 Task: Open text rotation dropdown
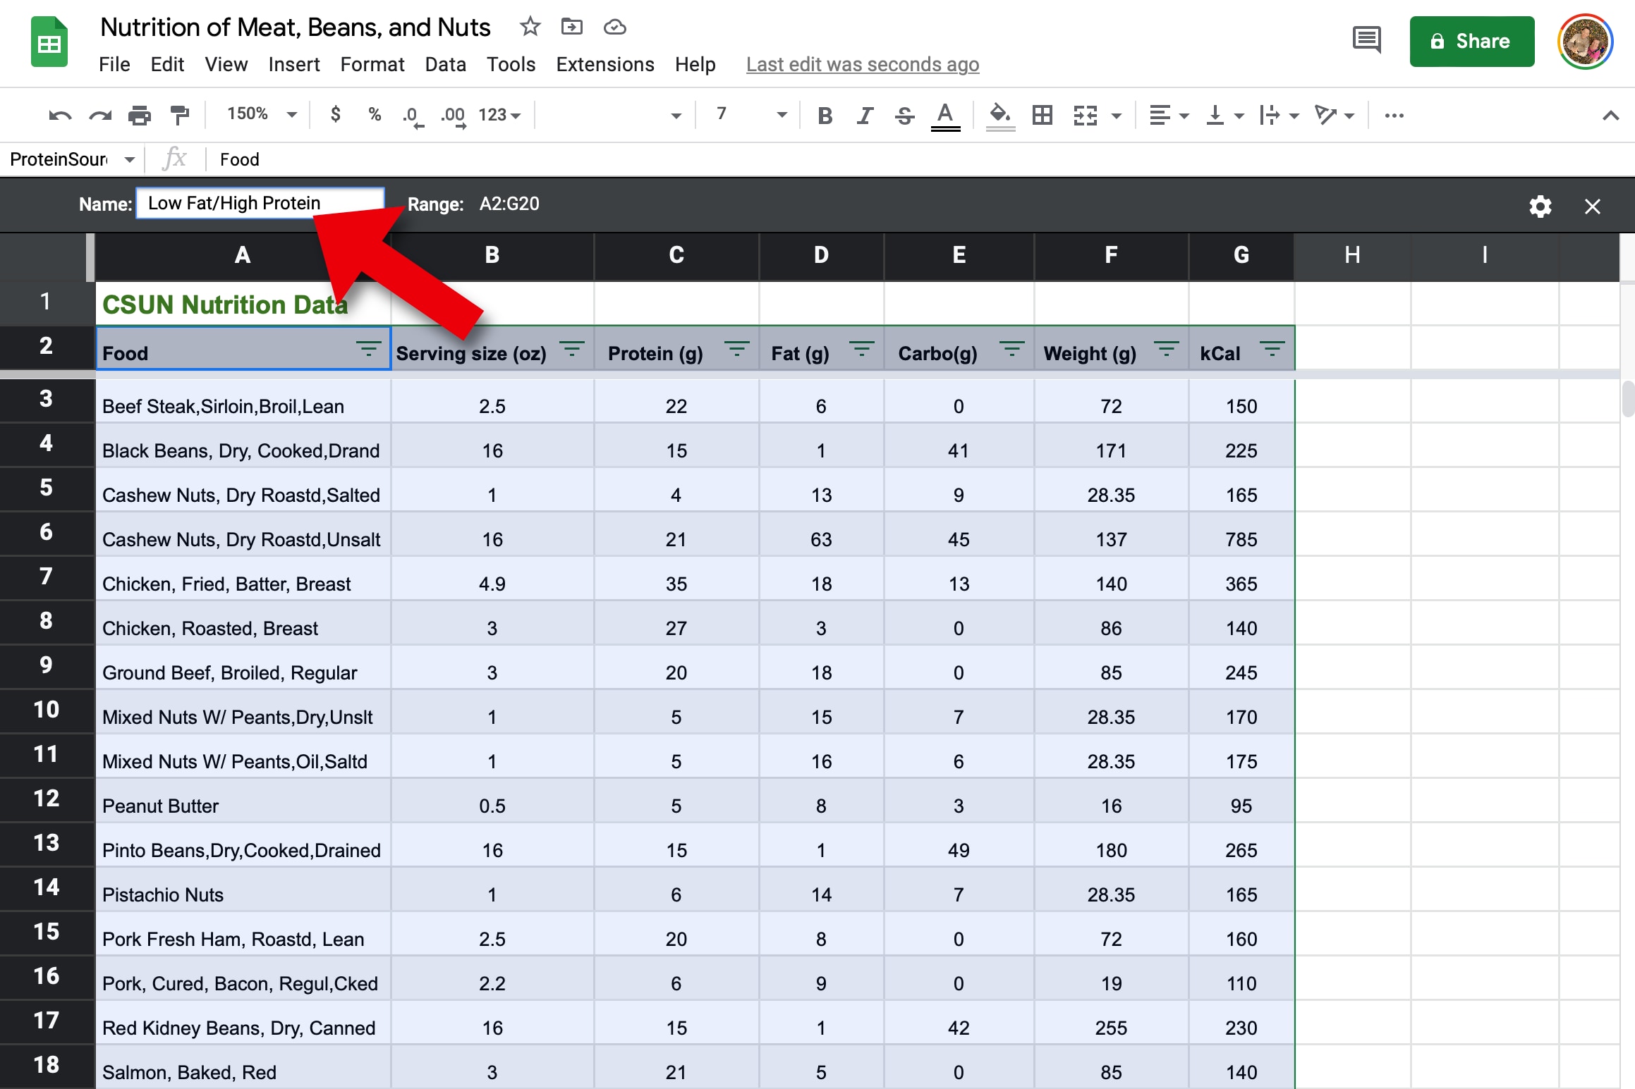coord(1335,115)
